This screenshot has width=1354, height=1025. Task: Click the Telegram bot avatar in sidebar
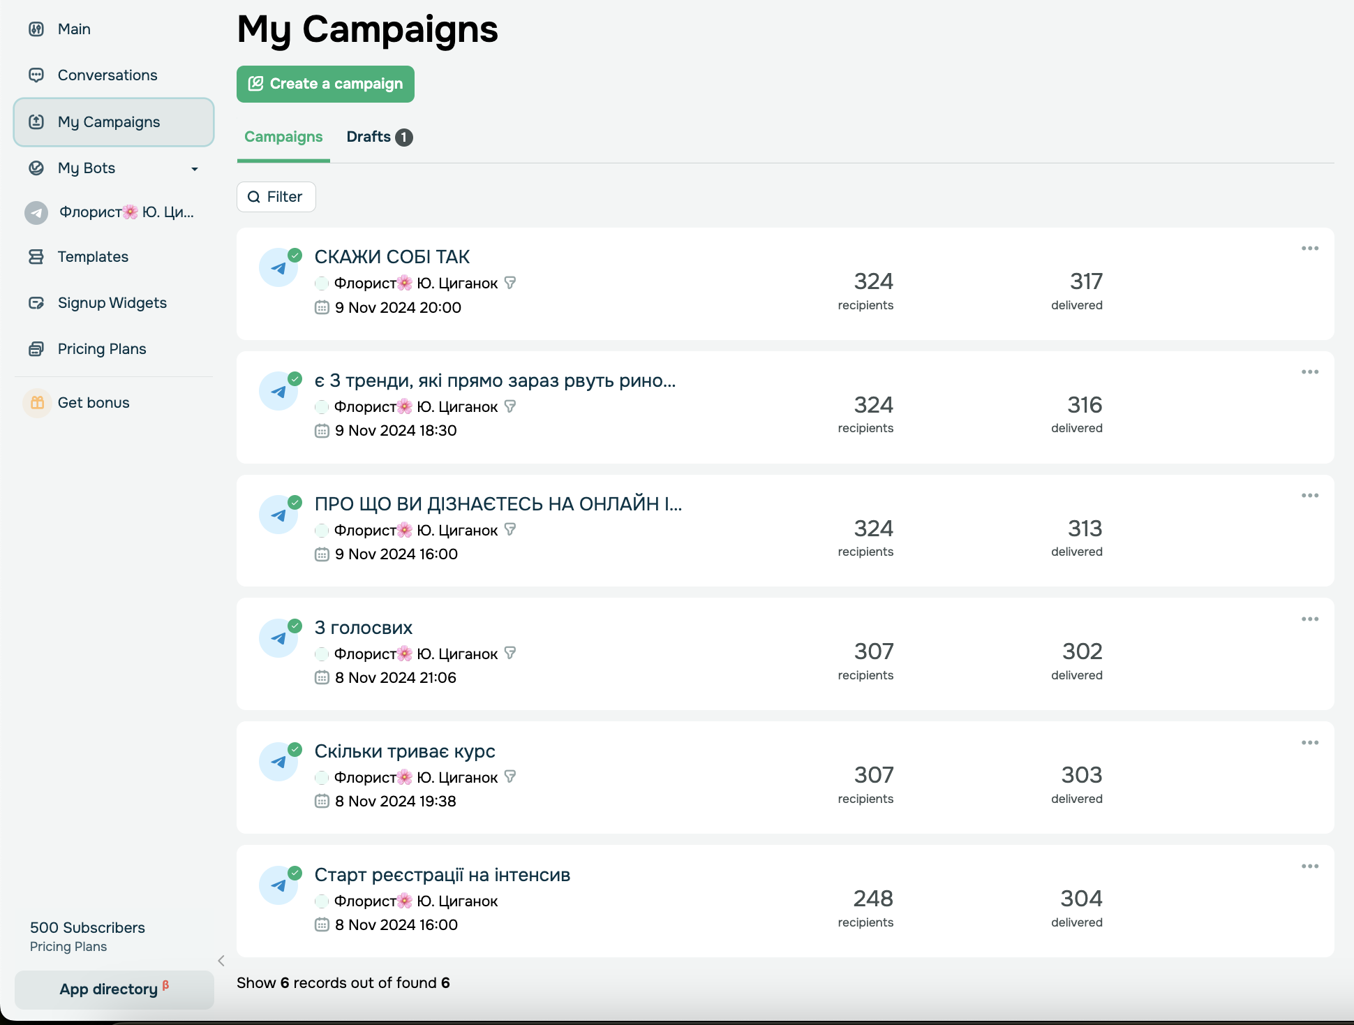pyautogui.click(x=36, y=212)
